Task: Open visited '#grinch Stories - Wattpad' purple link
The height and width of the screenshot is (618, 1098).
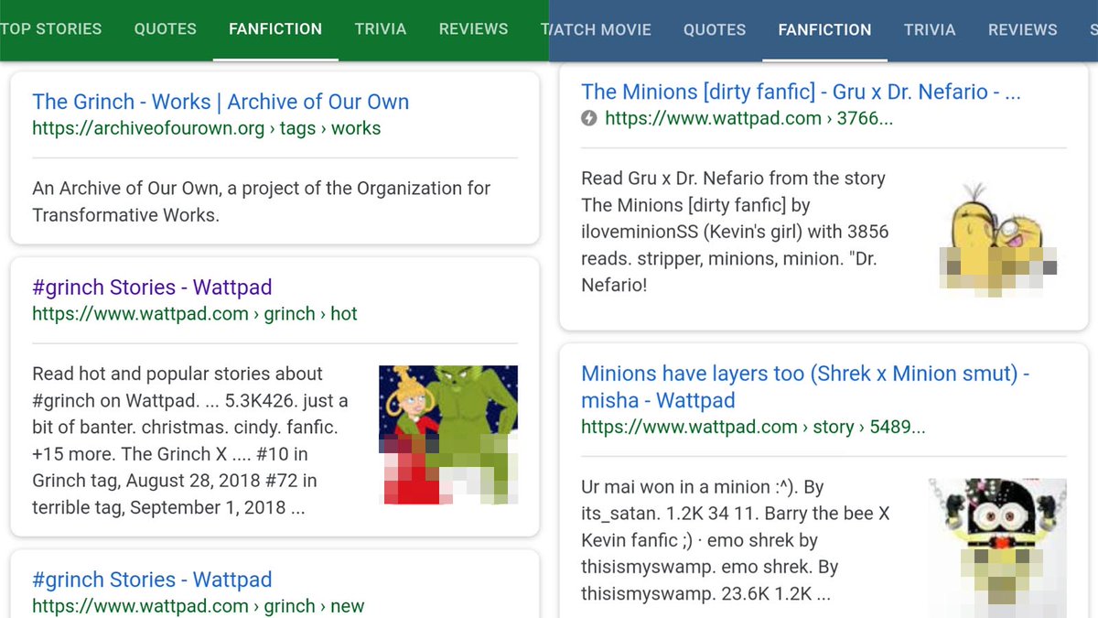Action: [x=152, y=287]
